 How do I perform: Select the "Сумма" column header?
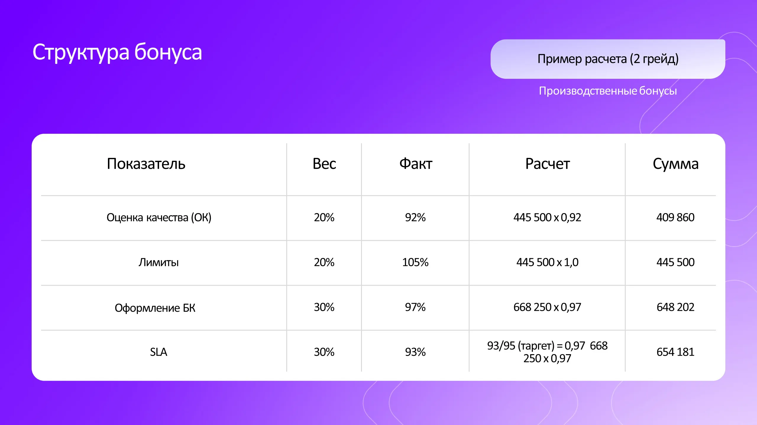(x=675, y=164)
